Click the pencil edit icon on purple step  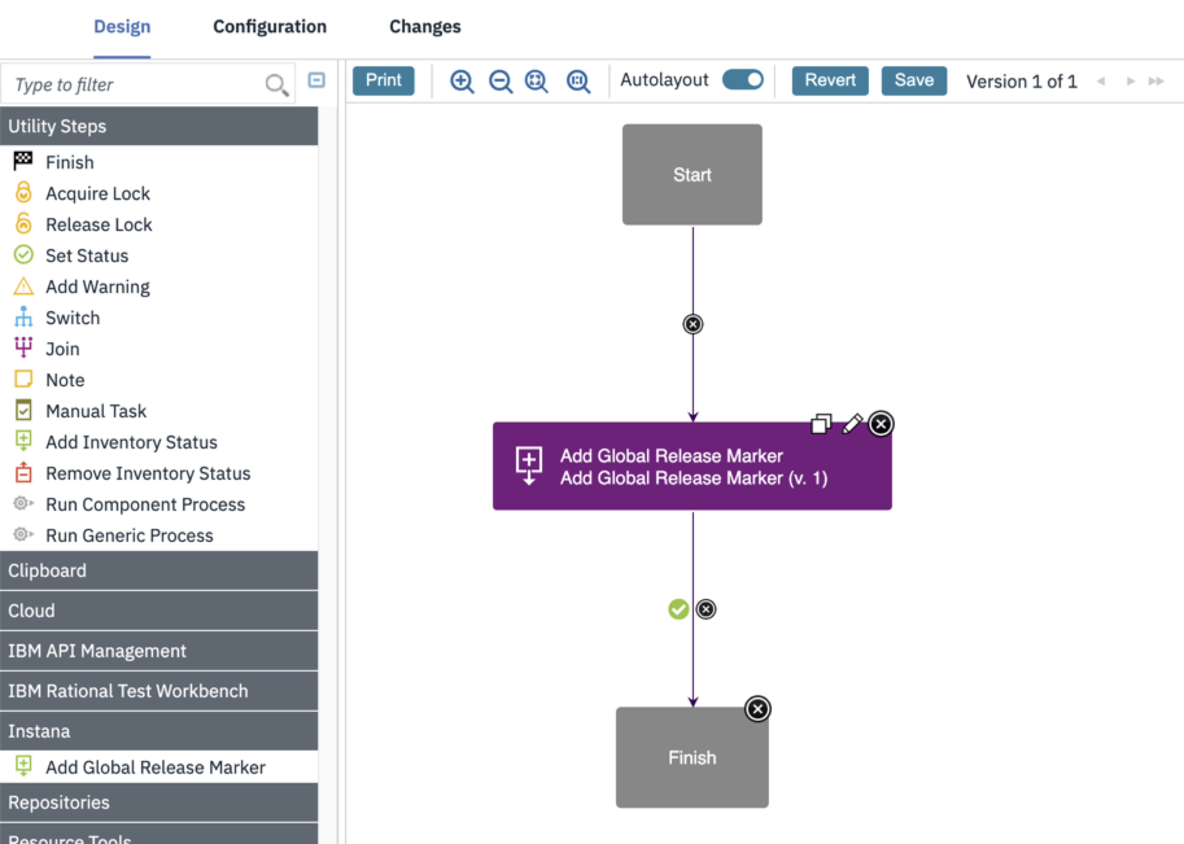tap(852, 423)
